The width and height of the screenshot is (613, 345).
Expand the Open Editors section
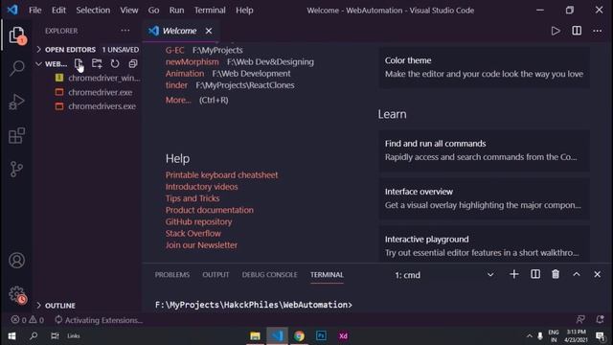88,50
